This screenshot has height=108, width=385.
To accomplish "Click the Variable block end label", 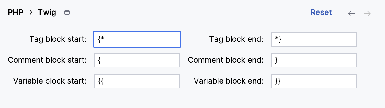I will click(x=229, y=81).
